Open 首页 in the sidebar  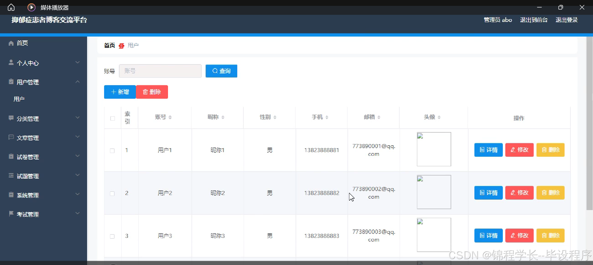[22, 43]
